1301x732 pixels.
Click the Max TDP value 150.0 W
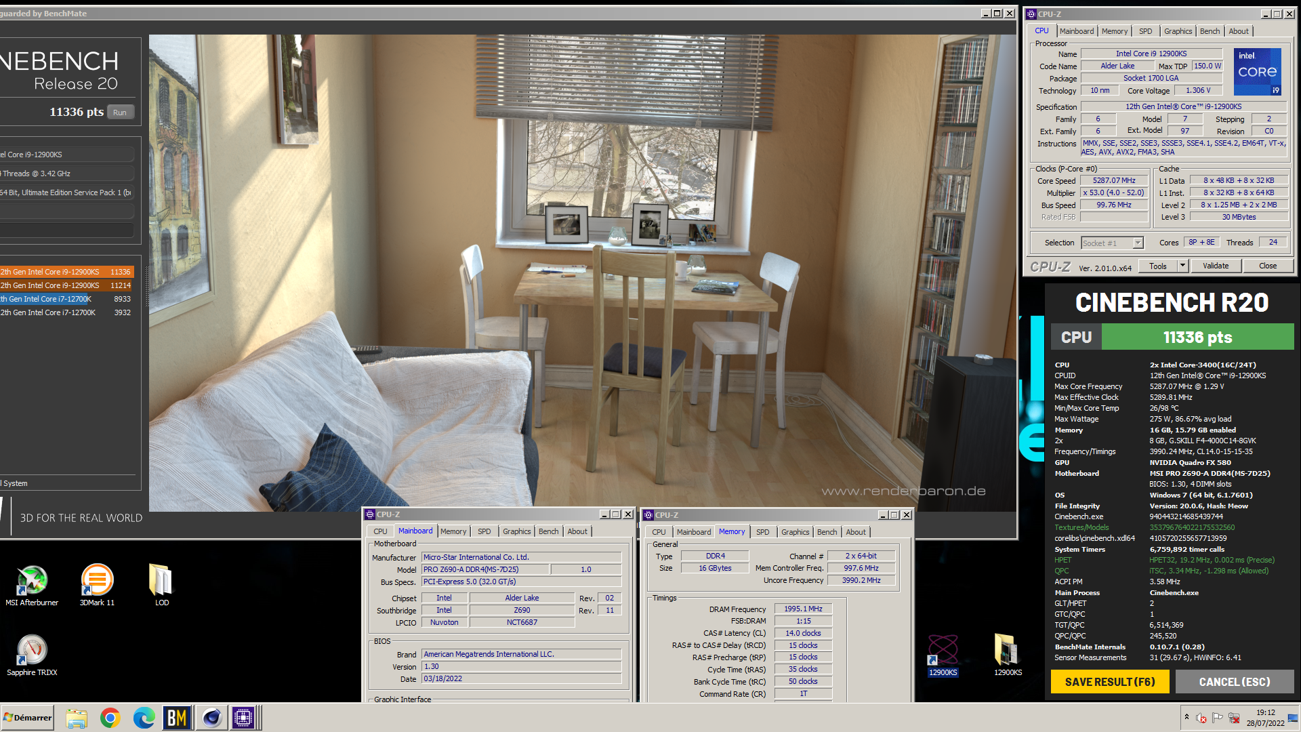coord(1207,66)
